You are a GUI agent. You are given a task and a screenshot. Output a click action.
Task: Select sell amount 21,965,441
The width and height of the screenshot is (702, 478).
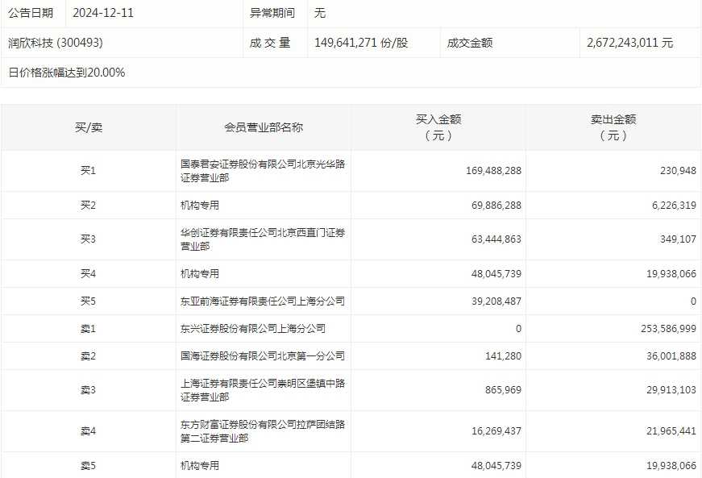click(671, 431)
